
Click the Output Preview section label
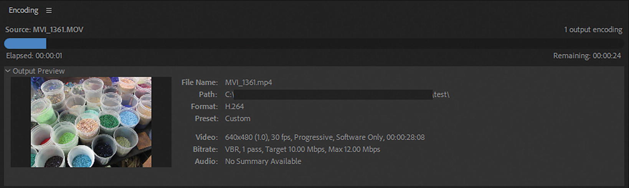39,71
